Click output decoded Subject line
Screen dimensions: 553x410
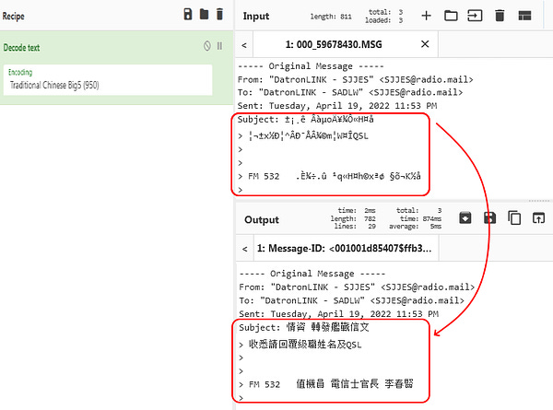pyautogui.click(x=304, y=327)
